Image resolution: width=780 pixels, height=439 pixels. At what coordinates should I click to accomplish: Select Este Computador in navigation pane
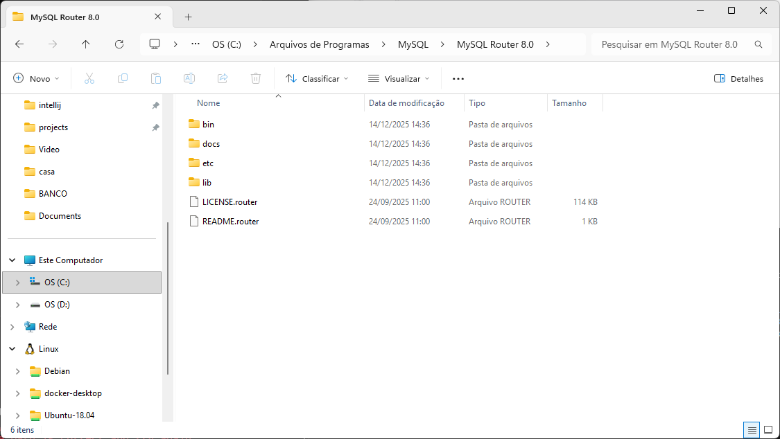71,260
